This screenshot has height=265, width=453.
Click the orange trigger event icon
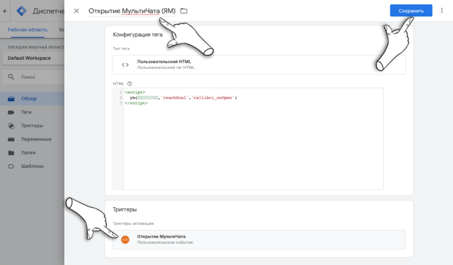[x=125, y=239]
